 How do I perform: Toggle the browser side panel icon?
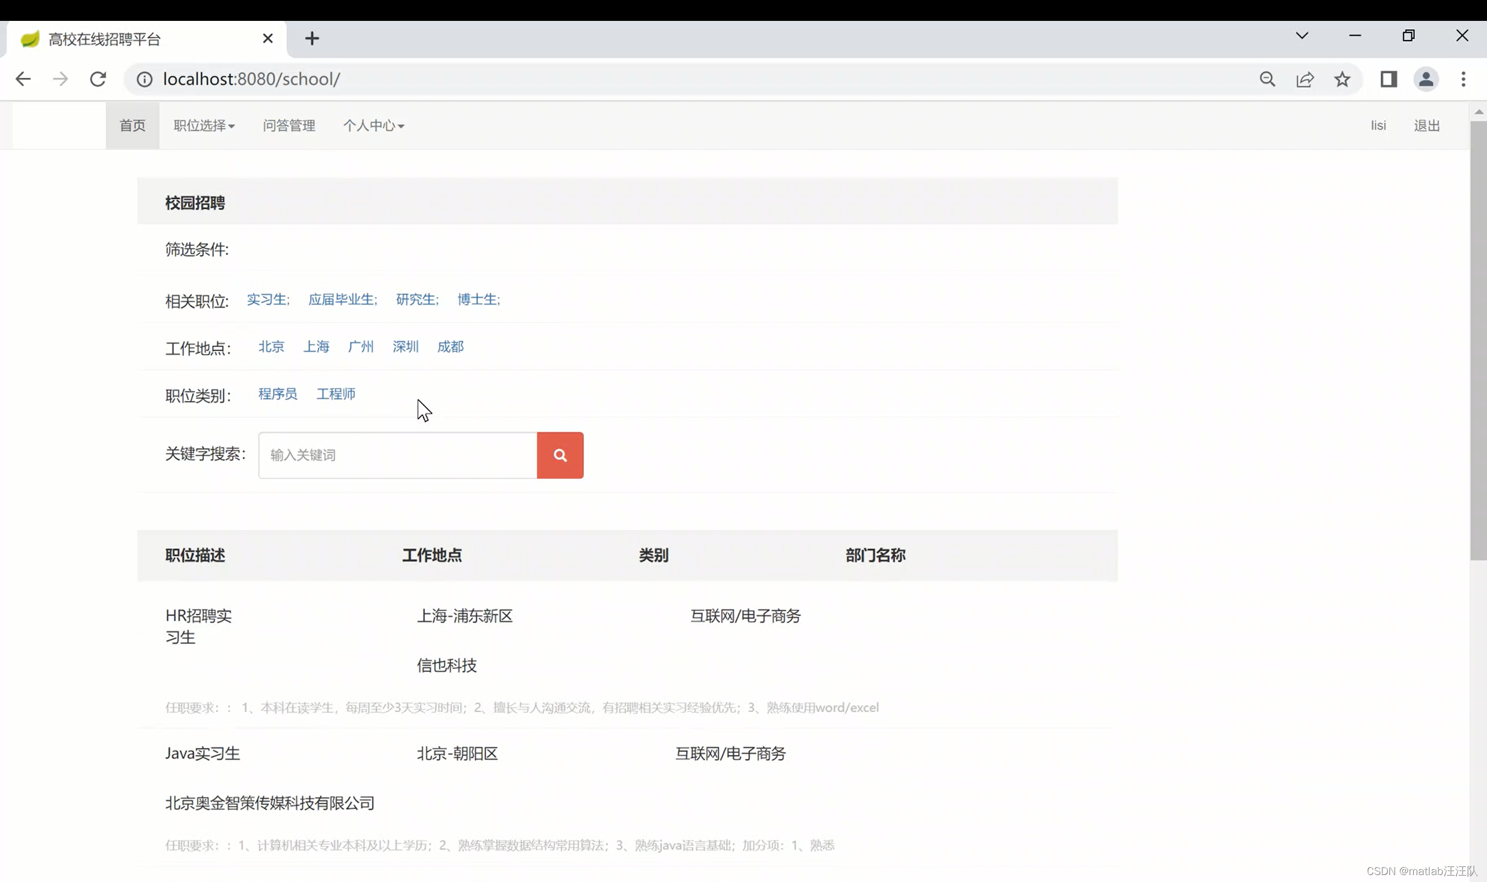tap(1388, 79)
